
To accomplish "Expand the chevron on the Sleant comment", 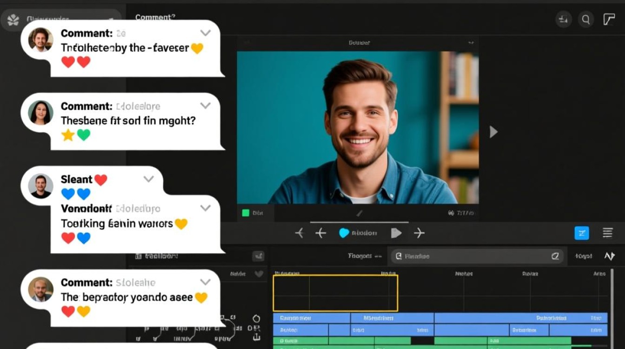I will pos(148,179).
